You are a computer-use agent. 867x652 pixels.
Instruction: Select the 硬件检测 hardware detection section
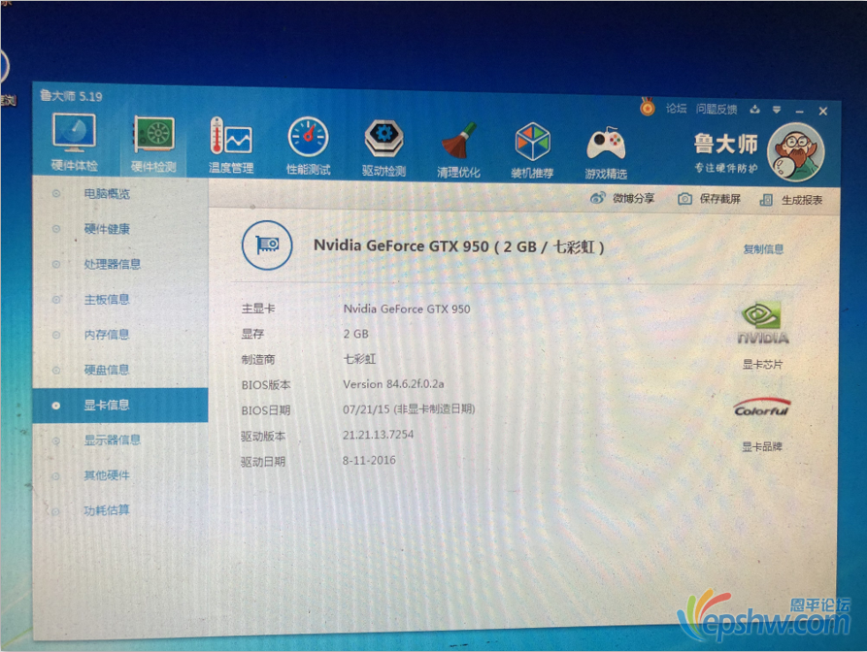[x=153, y=144]
